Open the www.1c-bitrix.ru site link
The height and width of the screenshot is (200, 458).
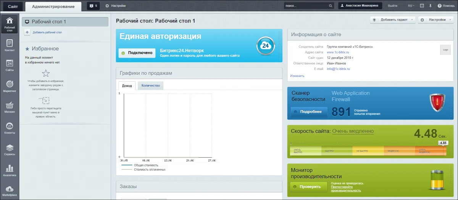coord(338,52)
